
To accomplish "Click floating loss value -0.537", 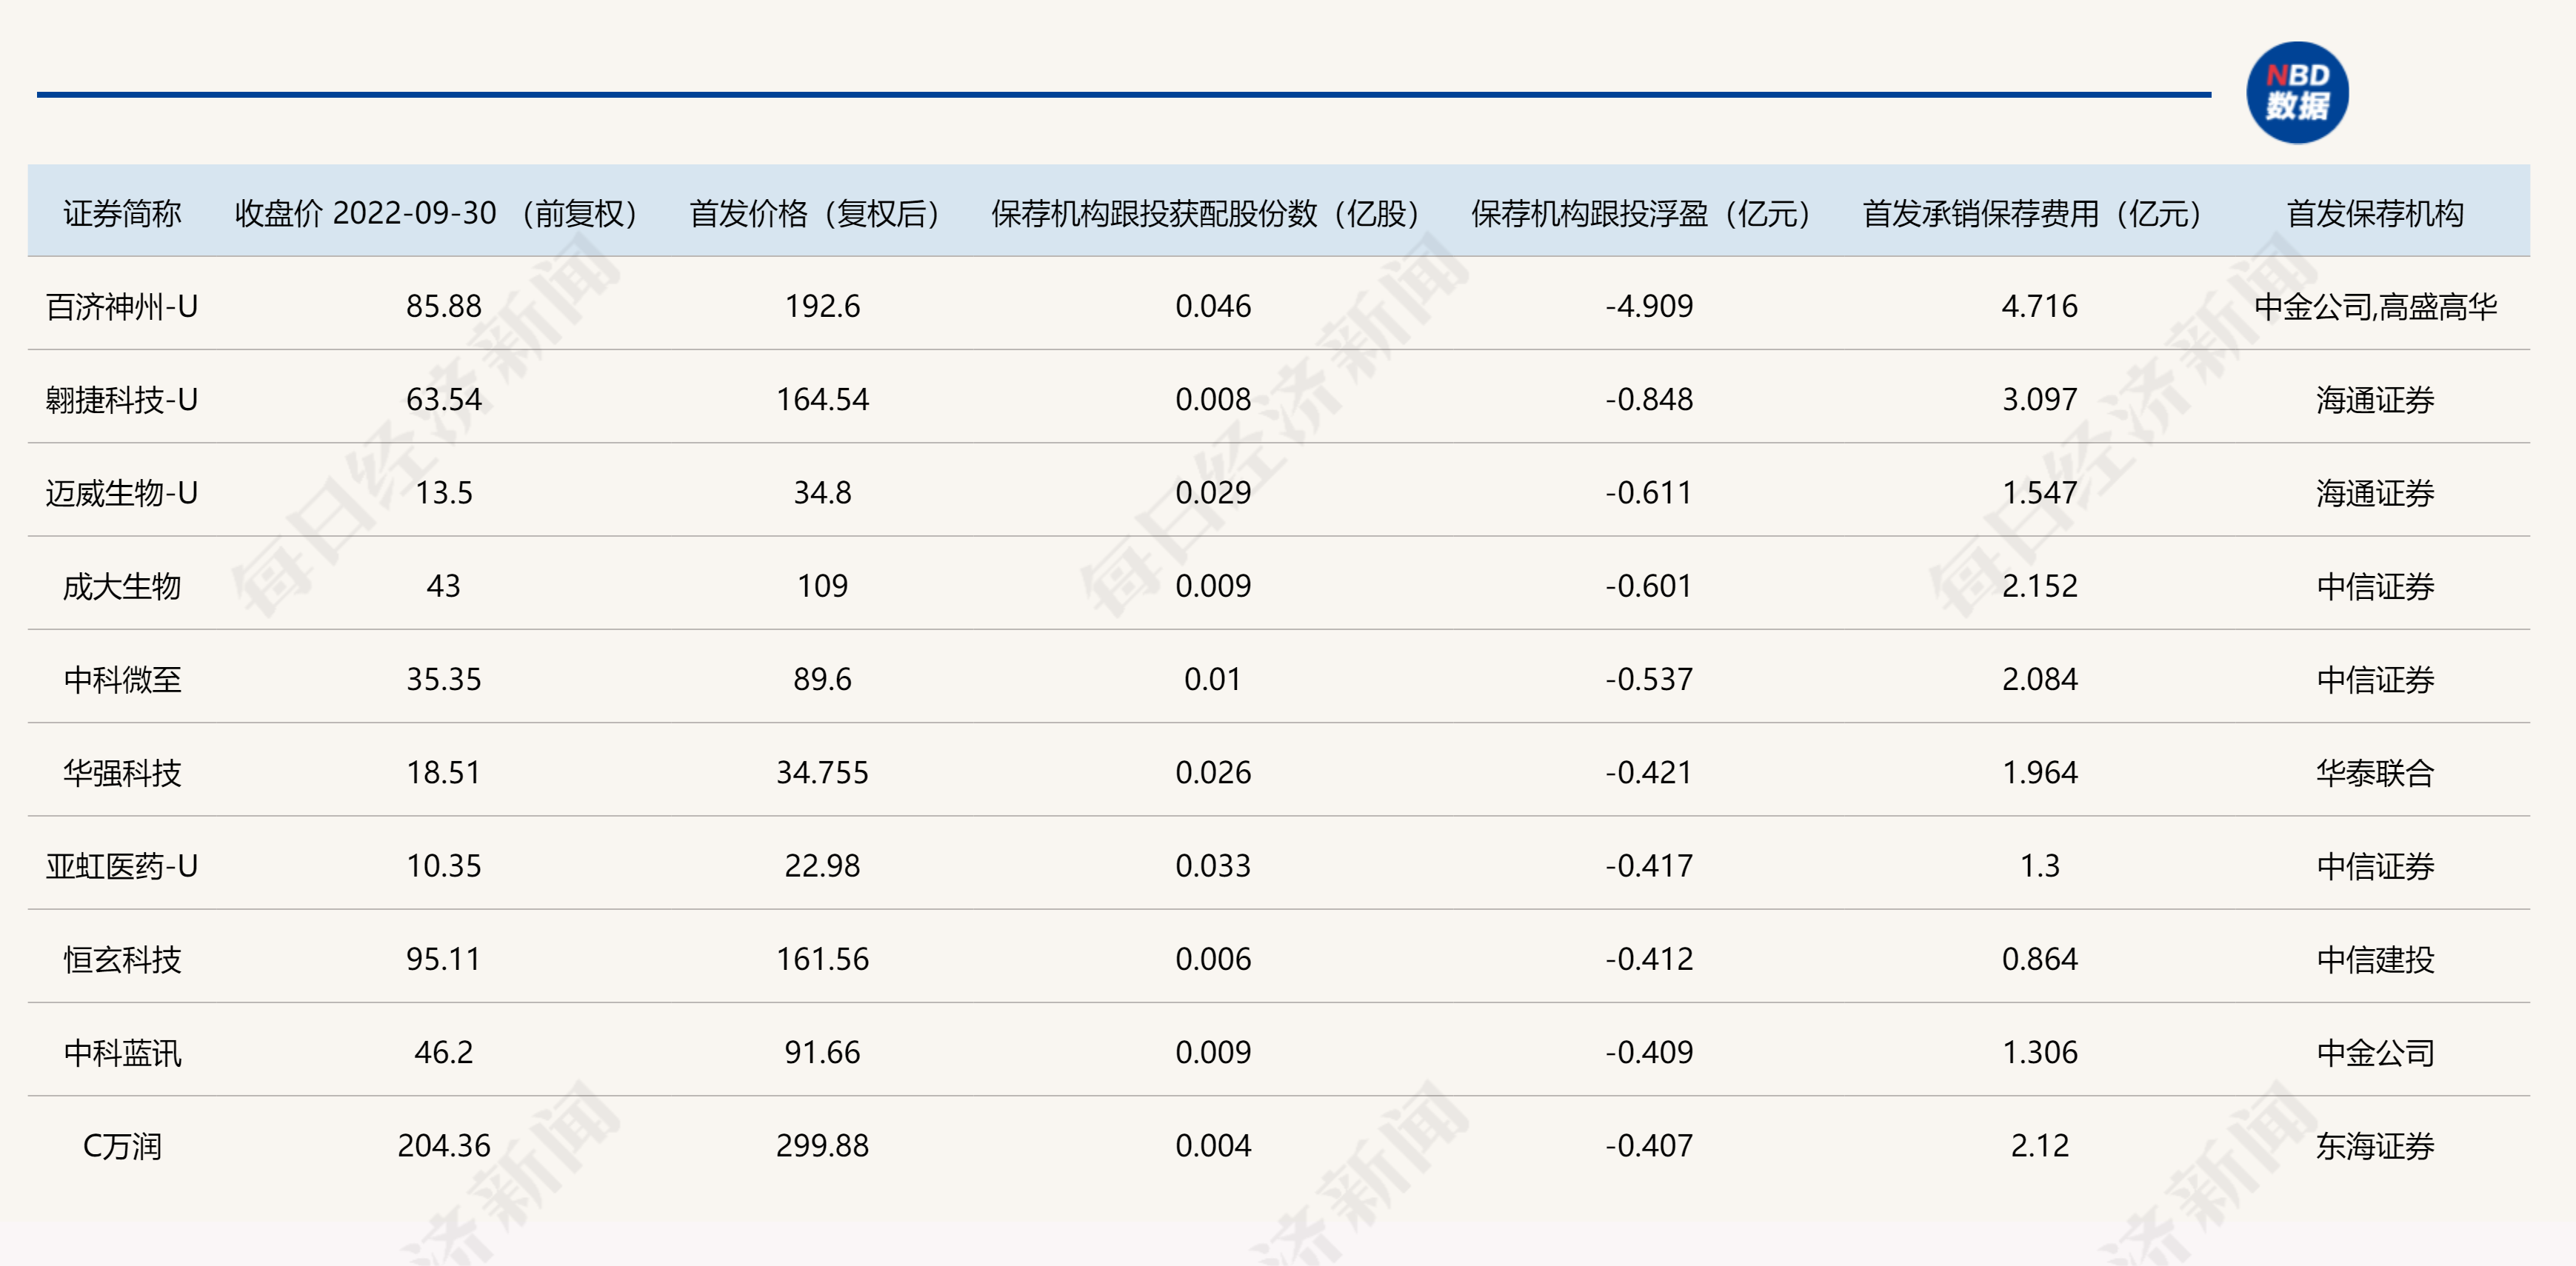I will pos(1649,680).
